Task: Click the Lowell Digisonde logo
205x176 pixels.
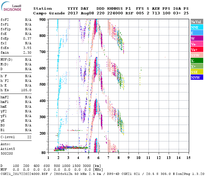Action: click(11, 6)
